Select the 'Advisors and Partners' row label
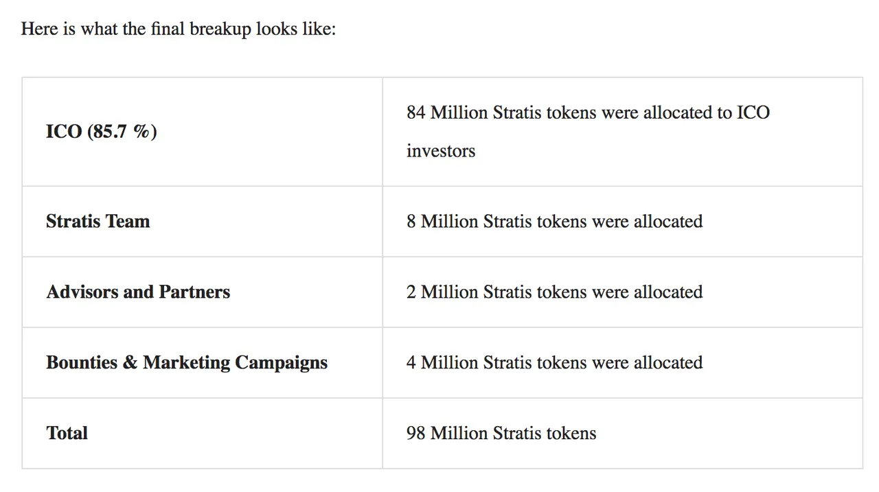 coord(138,292)
